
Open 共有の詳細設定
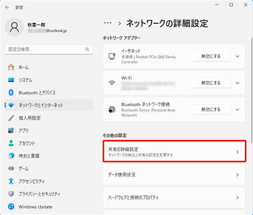tap(174, 152)
